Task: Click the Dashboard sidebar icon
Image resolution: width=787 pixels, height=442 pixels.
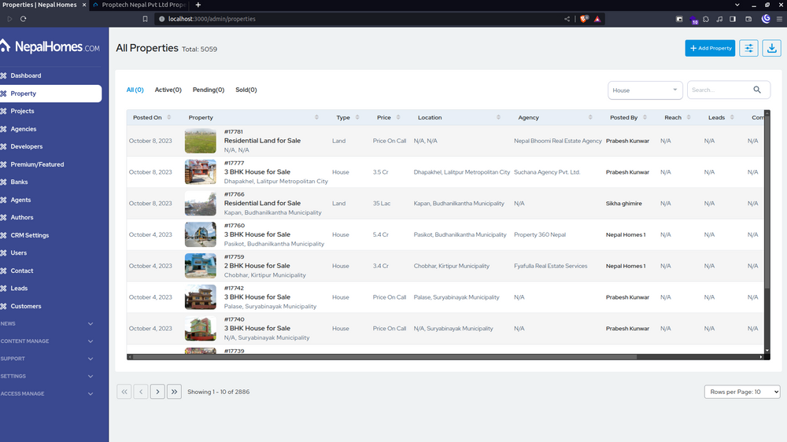Action: click(4, 76)
